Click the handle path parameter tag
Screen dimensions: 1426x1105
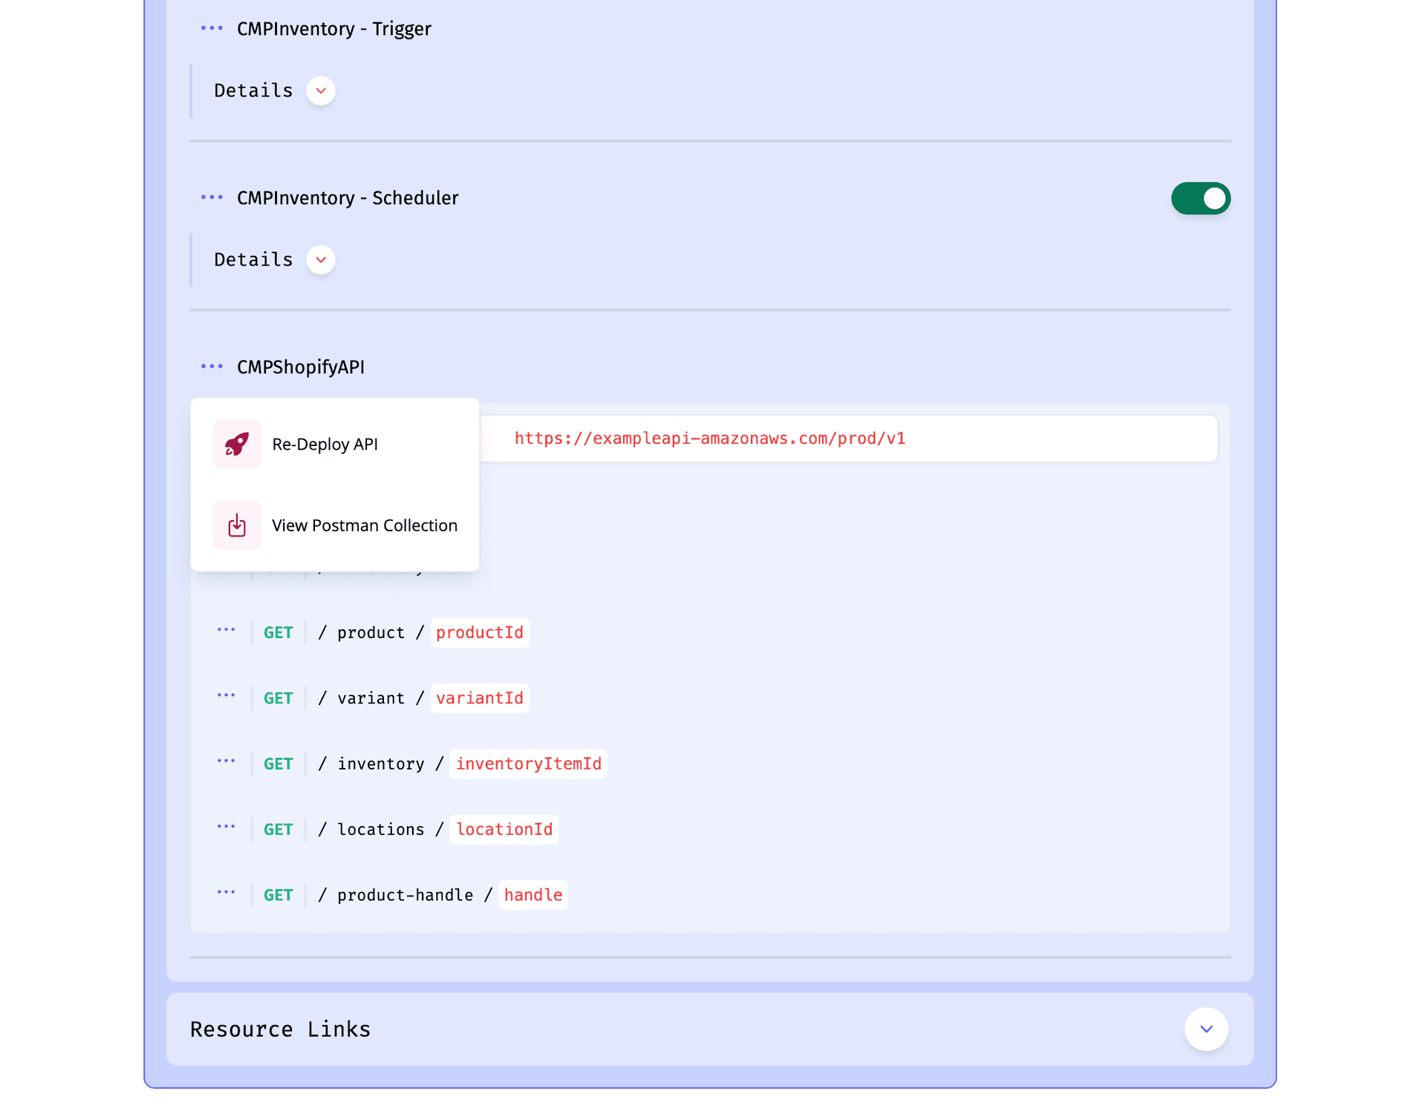[x=533, y=896]
